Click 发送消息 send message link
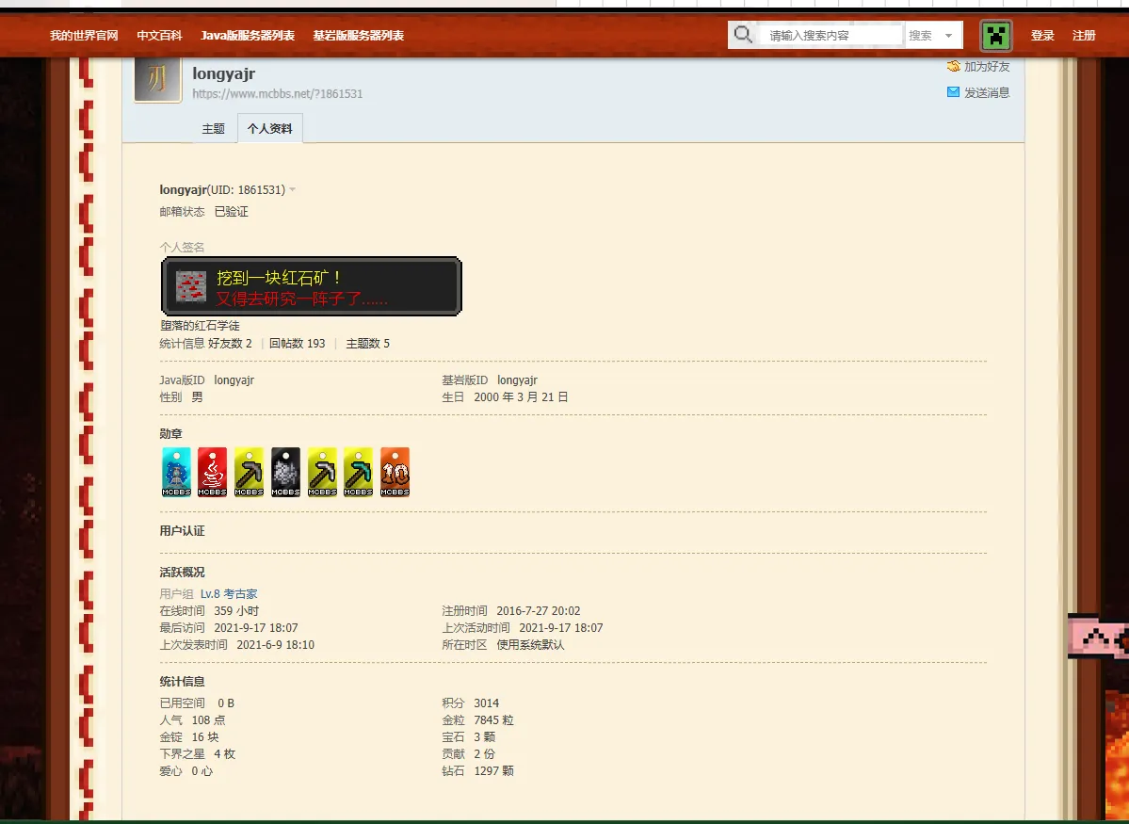 [x=987, y=92]
